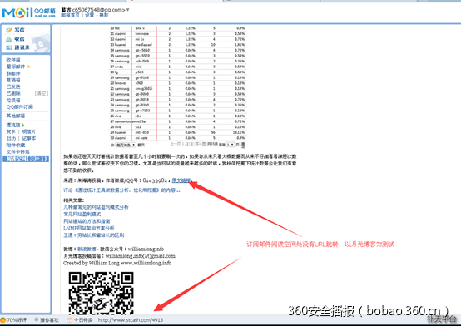The height and width of the screenshot is (326, 461).
Task: Click the 新浪微博 link
Action: 87,249
